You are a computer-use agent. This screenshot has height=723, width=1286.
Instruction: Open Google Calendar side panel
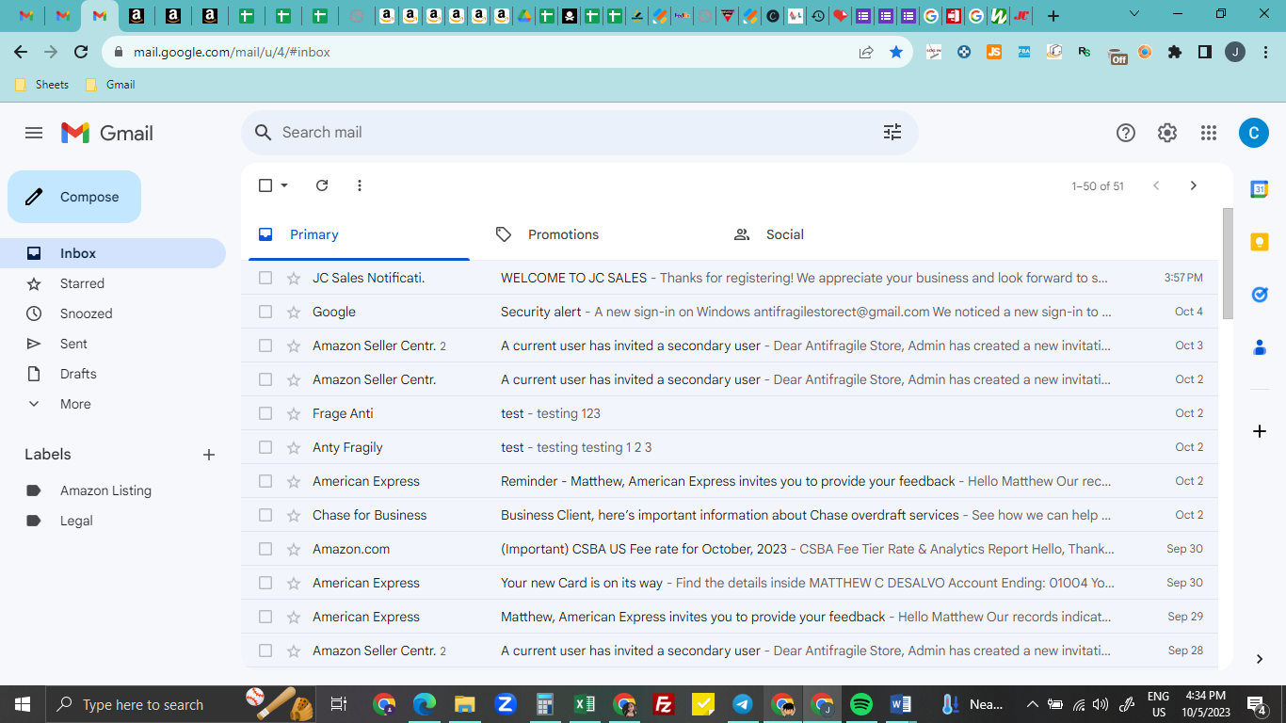pyautogui.click(x=1260, y=189)
